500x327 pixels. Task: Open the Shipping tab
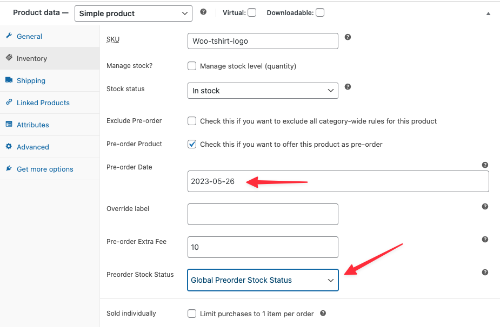(31, 80)
